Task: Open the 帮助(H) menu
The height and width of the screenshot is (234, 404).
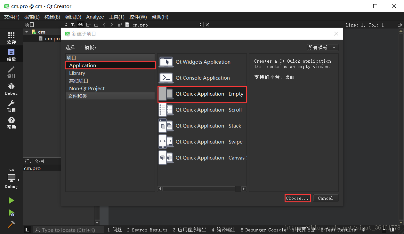Action: pos(160,17)
